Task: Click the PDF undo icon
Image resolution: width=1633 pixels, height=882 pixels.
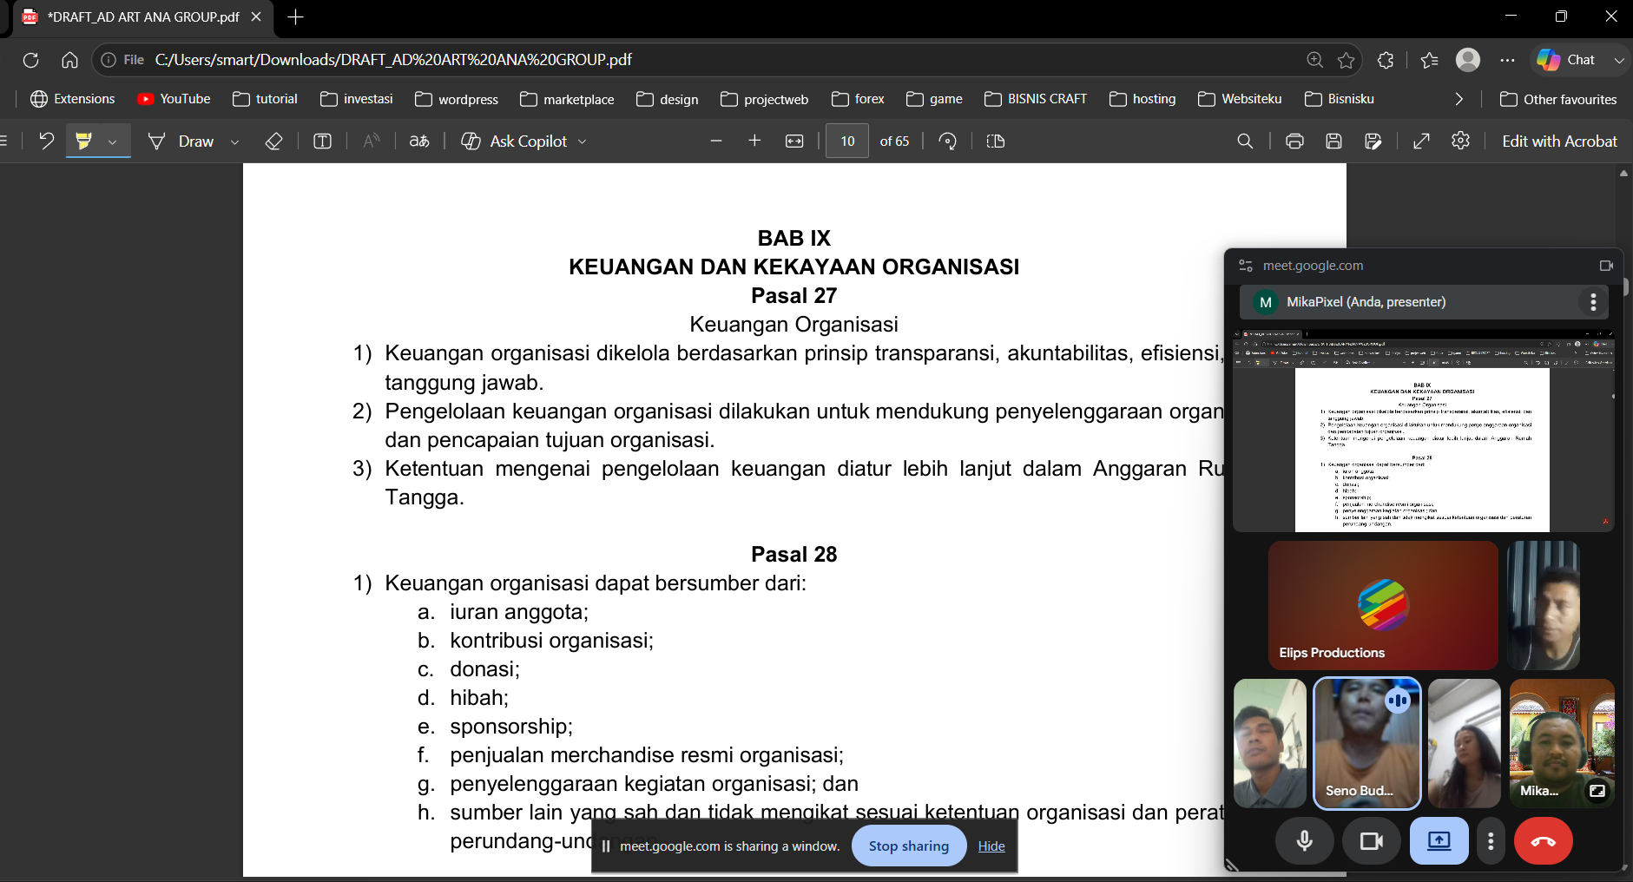Action: [46, 141]
